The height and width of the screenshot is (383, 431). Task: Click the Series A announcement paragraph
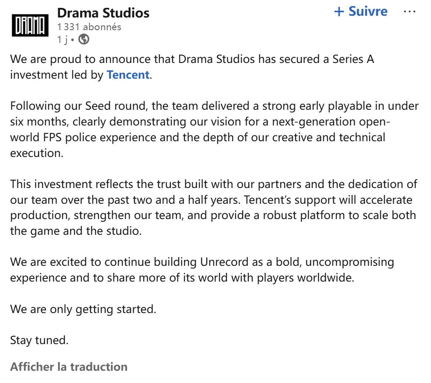(192, 67)
